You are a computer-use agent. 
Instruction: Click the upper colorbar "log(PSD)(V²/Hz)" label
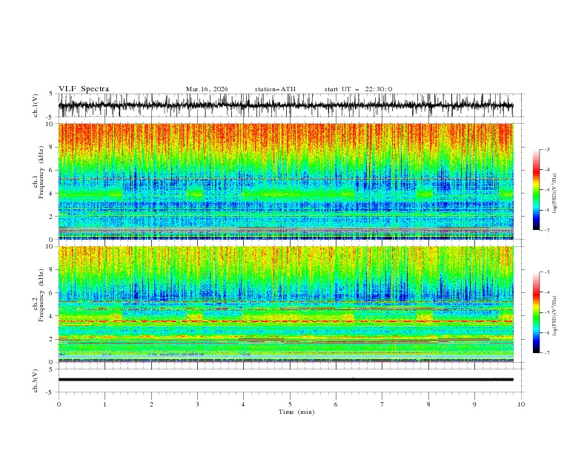point(554,194)
